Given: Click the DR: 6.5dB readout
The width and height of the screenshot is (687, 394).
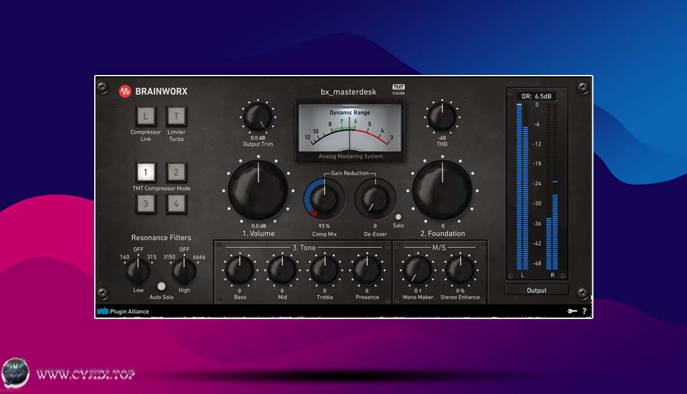Looking at the screenshot, I should coord(537,97).
